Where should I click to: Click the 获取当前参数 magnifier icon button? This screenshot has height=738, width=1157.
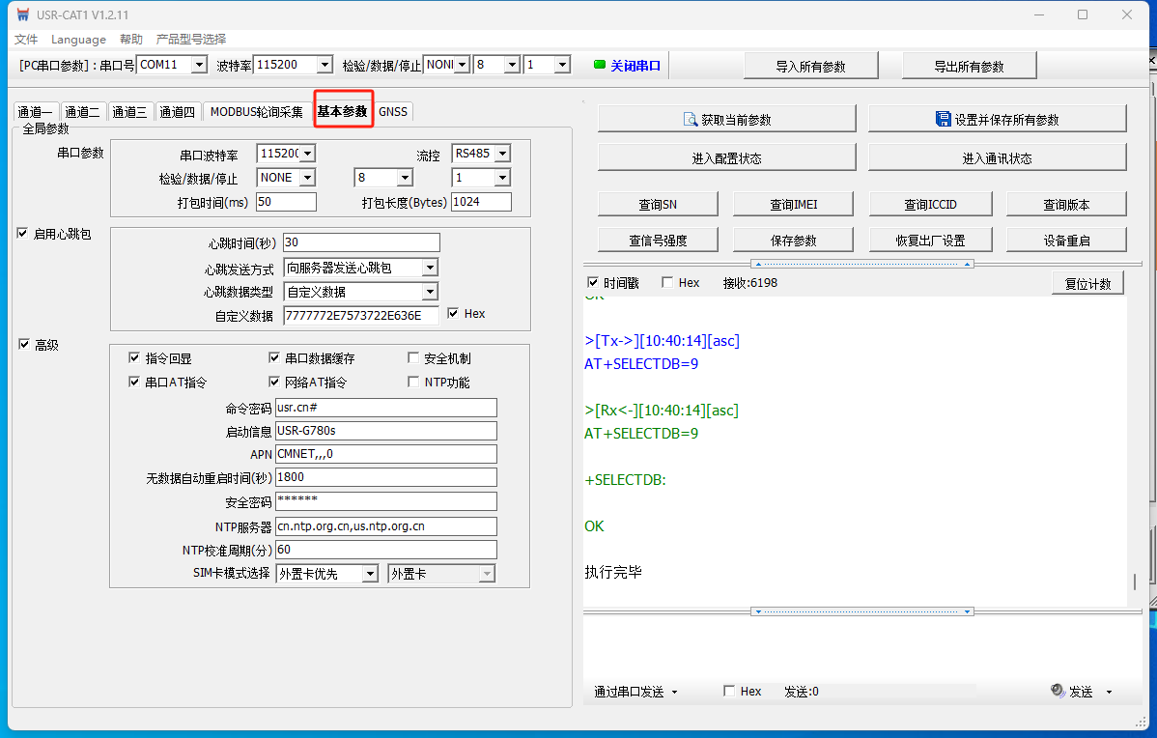tap(691, 120)
